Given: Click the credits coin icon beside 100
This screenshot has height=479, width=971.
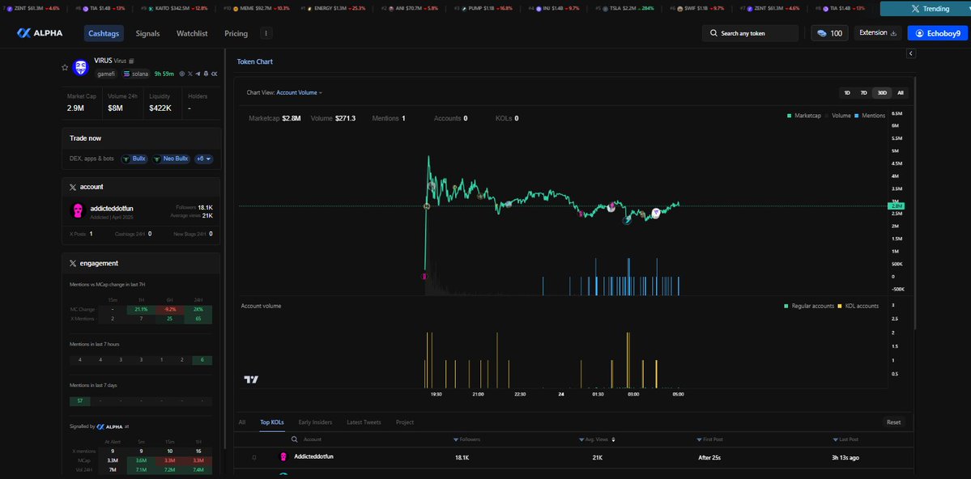Looking at the screenshot, I should pyautogui.click(x=822, y=33).
